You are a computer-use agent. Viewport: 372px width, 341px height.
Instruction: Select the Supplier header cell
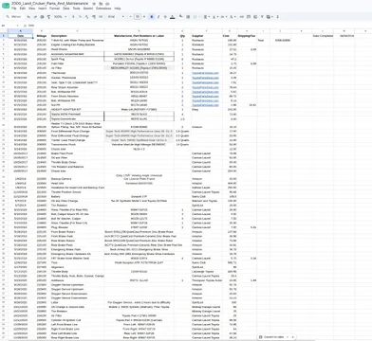[x=207, y=36]
